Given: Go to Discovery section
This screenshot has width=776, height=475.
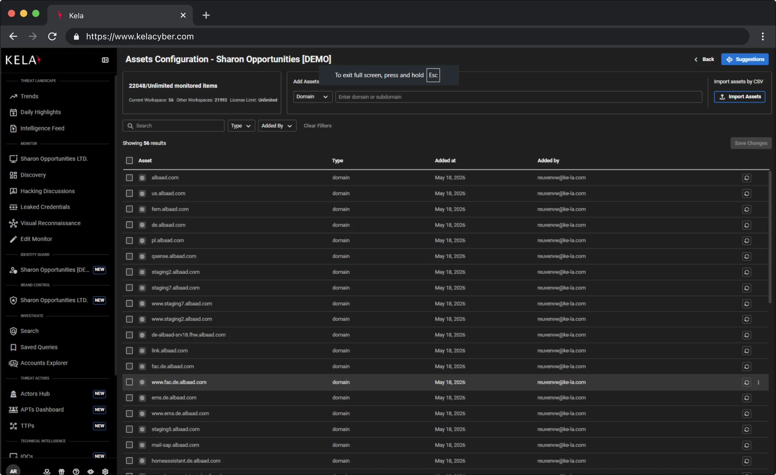Looking at the screenshot, I should pyautogui.click(x=33, y=175).
